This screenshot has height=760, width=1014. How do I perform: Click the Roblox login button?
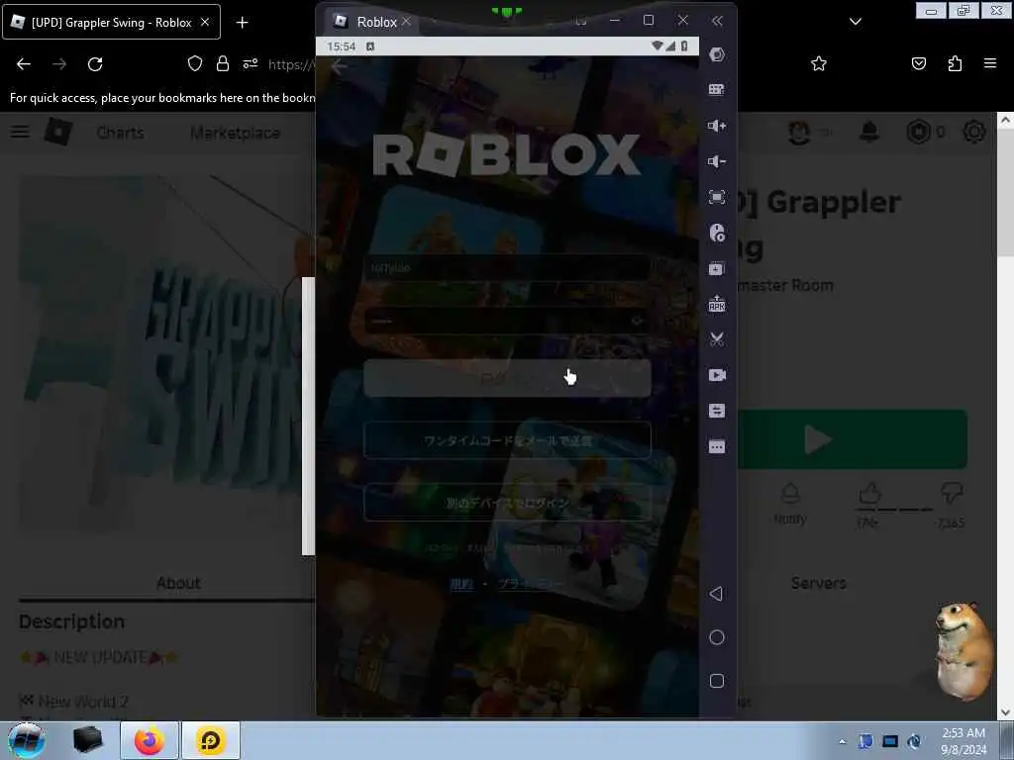click(507, 379)
